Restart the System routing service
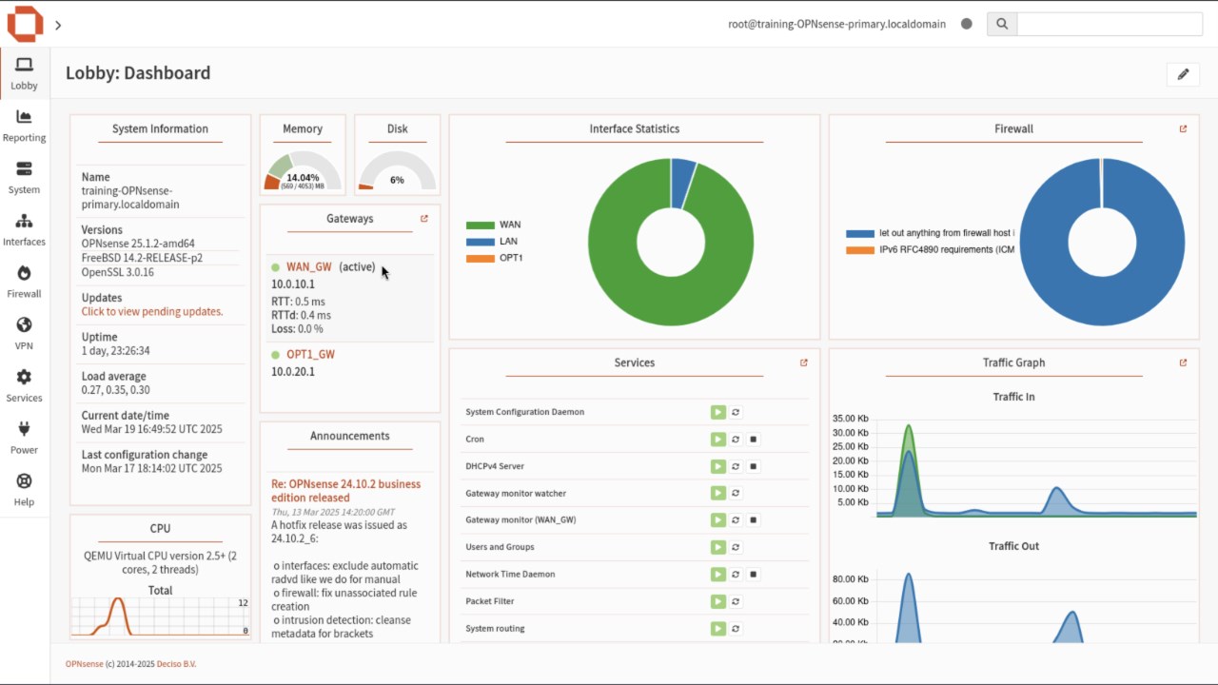This screenshot has height=685, width=1218. [736, 628]
